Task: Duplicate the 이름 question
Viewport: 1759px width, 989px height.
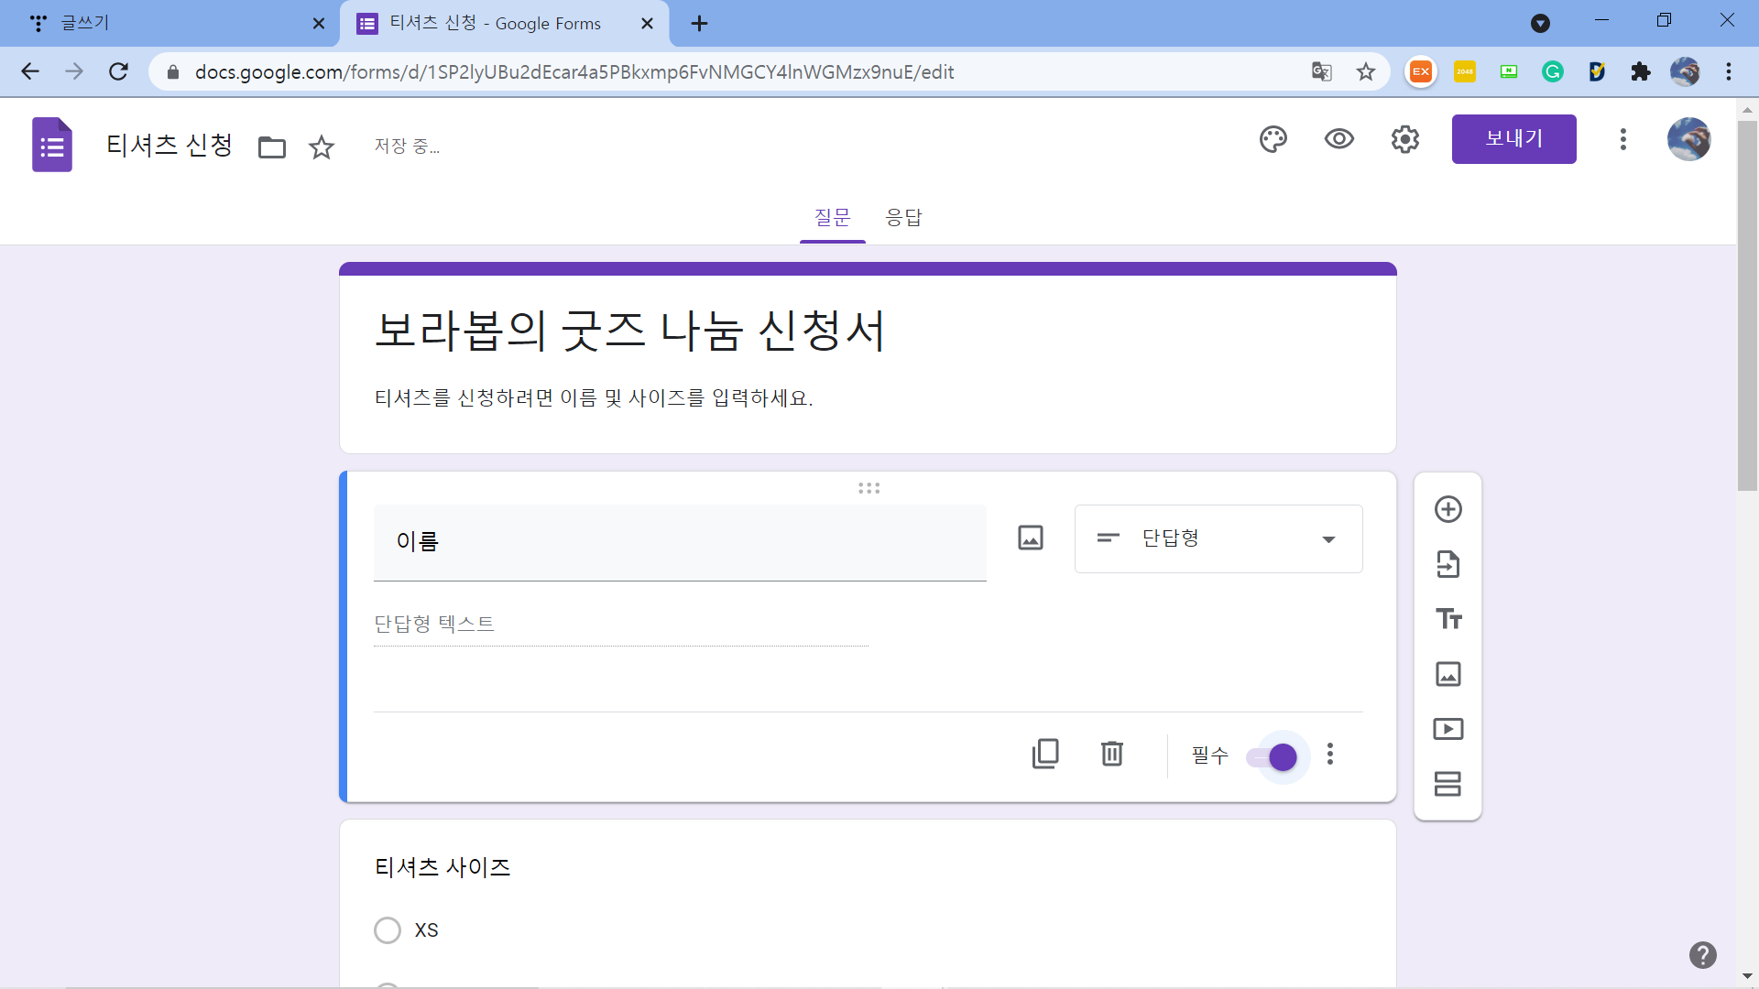Action: 1045,755
